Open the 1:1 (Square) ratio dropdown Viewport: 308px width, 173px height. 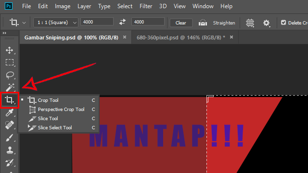[56, 23]
